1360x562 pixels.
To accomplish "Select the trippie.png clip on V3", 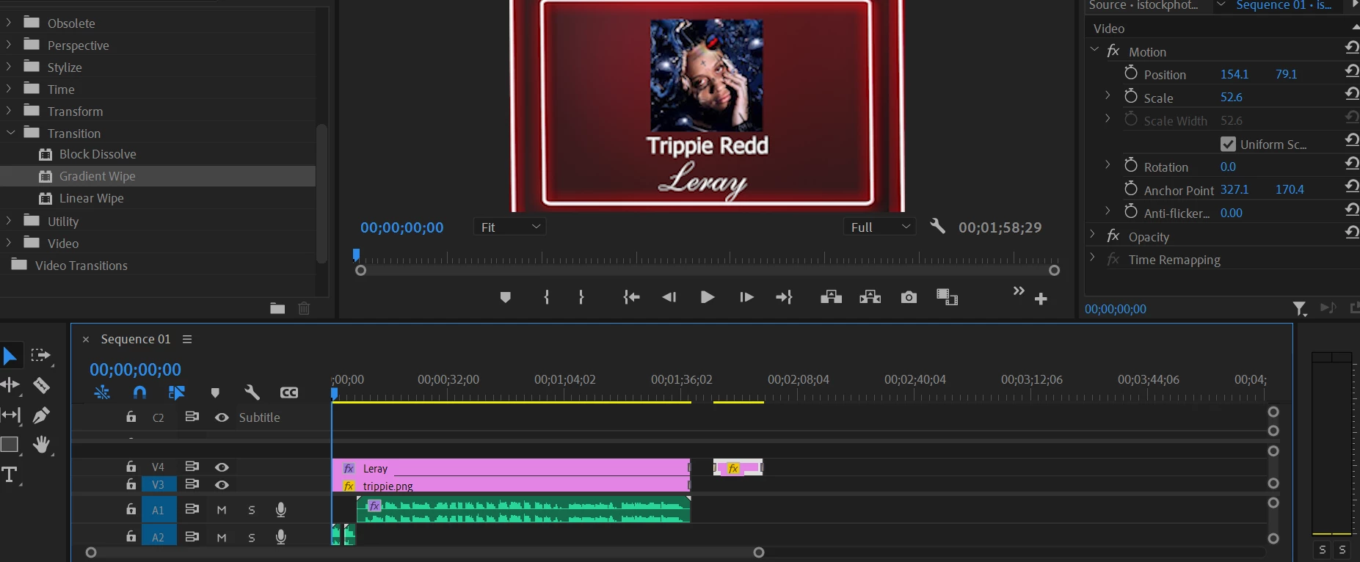I will (x=511, y=485).
